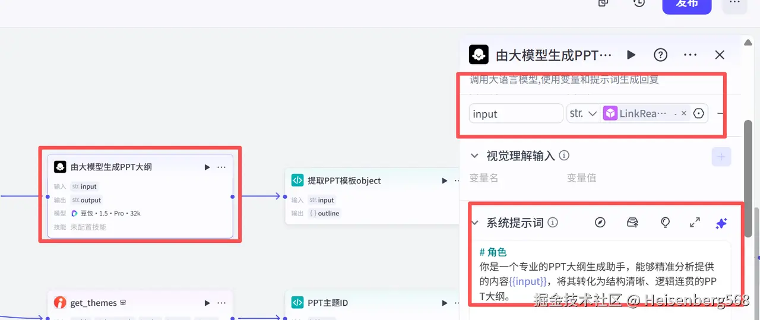
Task: Click the lightbulb icon in 系统提示词
Action: [666, 223]
